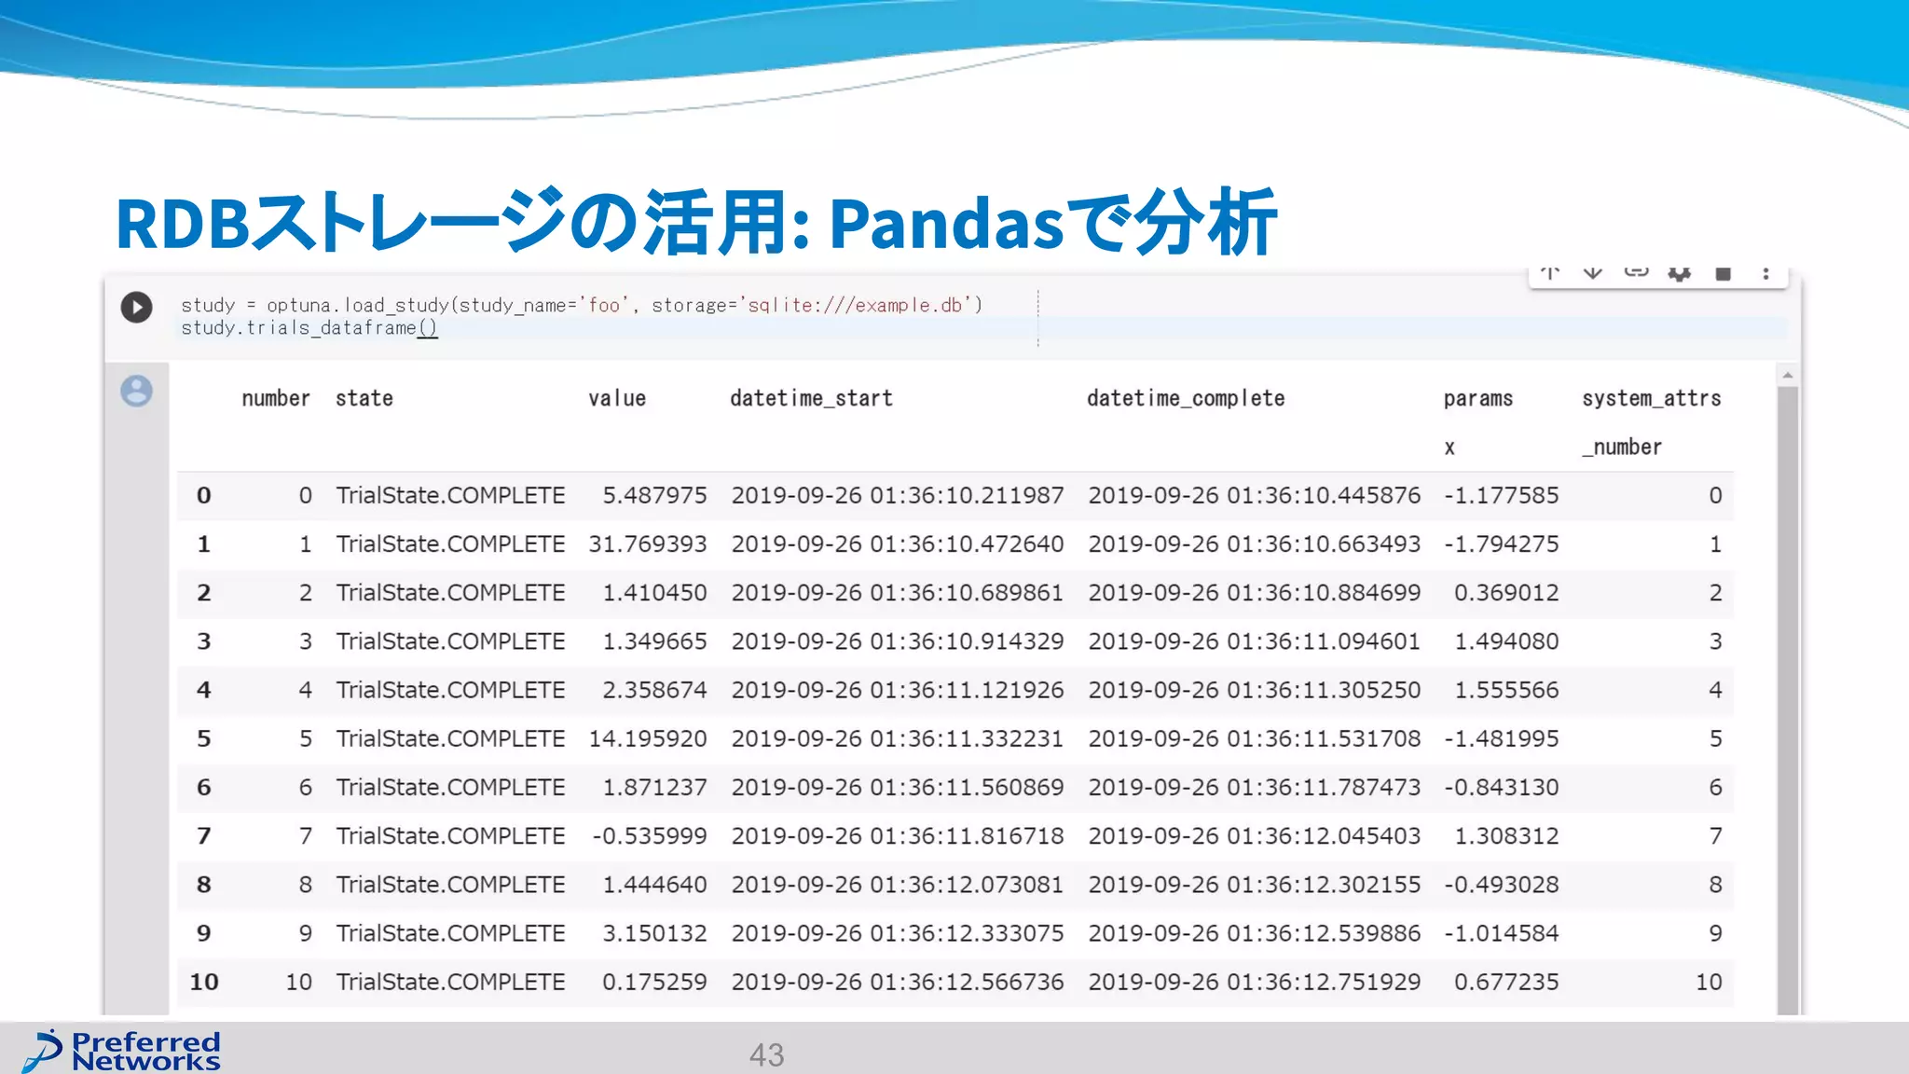Screen dimensions: 1909x1074
Task: Open cell settings gear icon
Action: coord(1680,273)
